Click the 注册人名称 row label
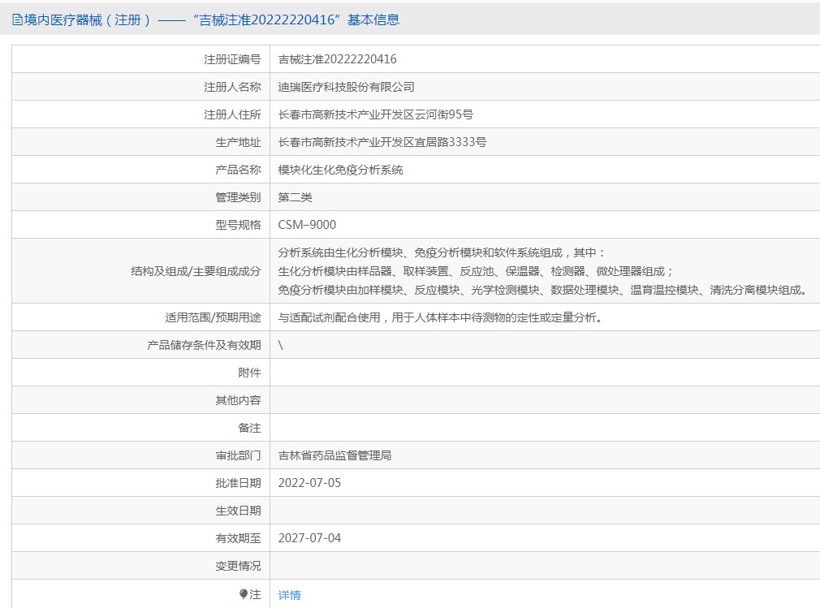820x608 pixels. pos(232,87)
